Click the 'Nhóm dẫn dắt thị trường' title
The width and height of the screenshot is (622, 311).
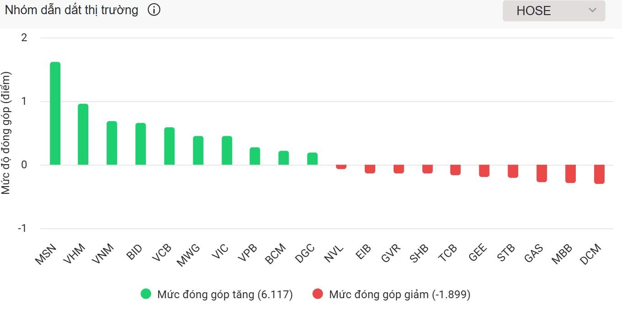pyautogui.click(x=71, y=10)
